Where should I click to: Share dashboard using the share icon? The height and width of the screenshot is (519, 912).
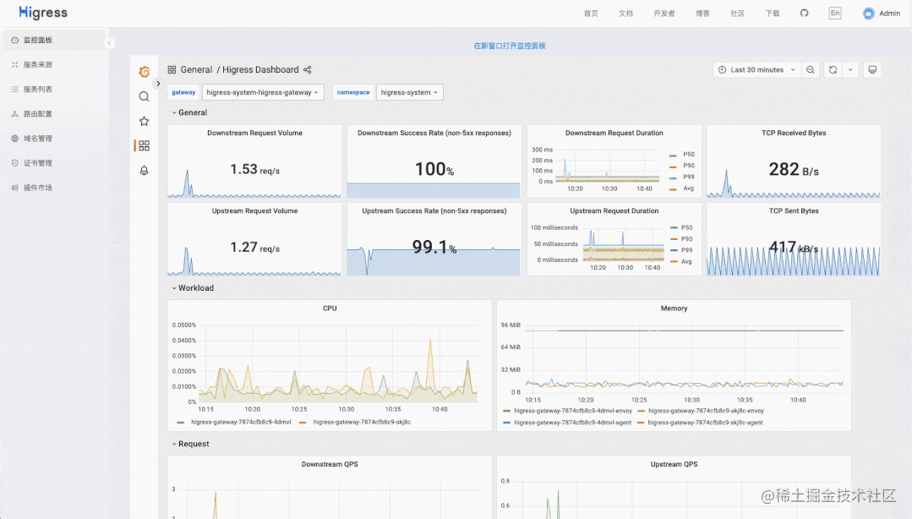click(307, 70)
